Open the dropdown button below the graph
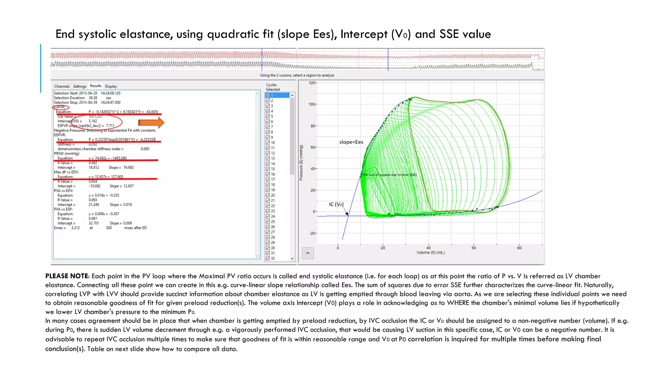Image resolution: width=650 pixels, height=365 pixels. [308, 253]
